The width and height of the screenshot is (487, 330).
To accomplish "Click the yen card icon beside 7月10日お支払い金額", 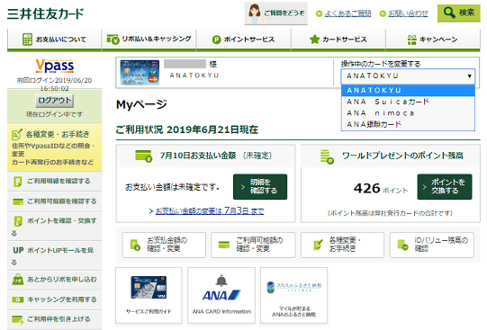I will [144, 156].
